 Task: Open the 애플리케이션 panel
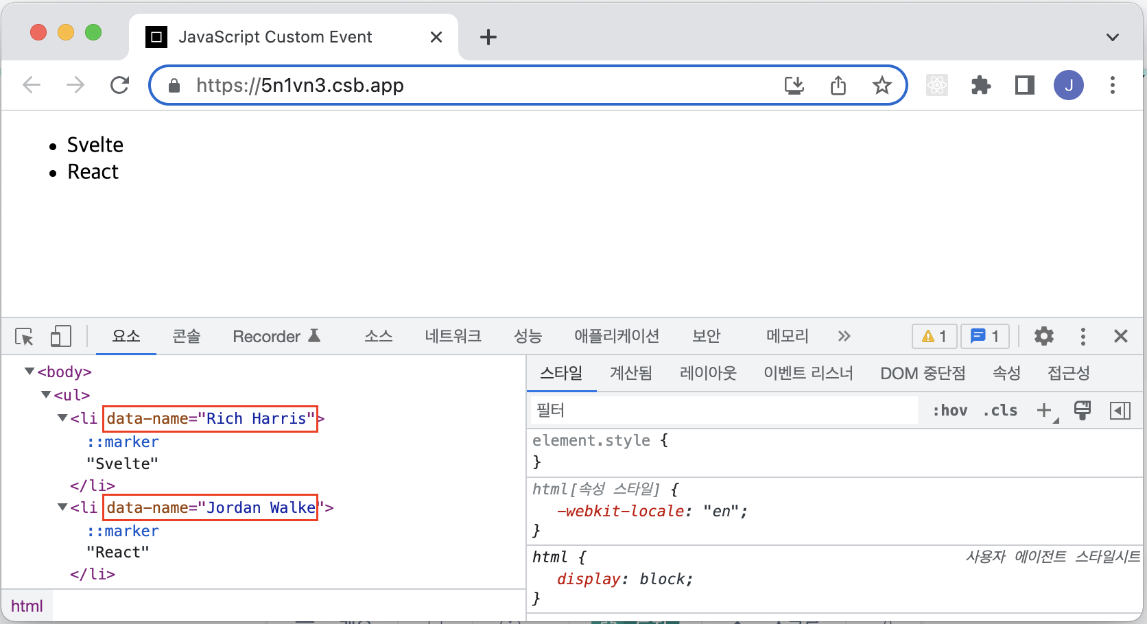pos(617,336)
